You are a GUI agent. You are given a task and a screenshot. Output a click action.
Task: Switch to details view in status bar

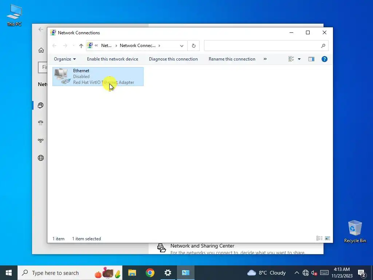click(319, 238)
